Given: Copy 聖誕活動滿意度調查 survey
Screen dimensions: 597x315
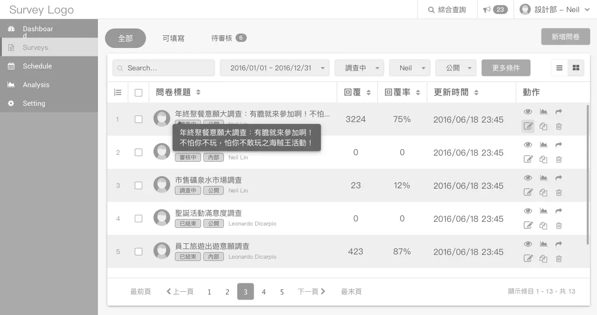Looking at the screenshot, I should pyautogui.click(x=543, y=226).
